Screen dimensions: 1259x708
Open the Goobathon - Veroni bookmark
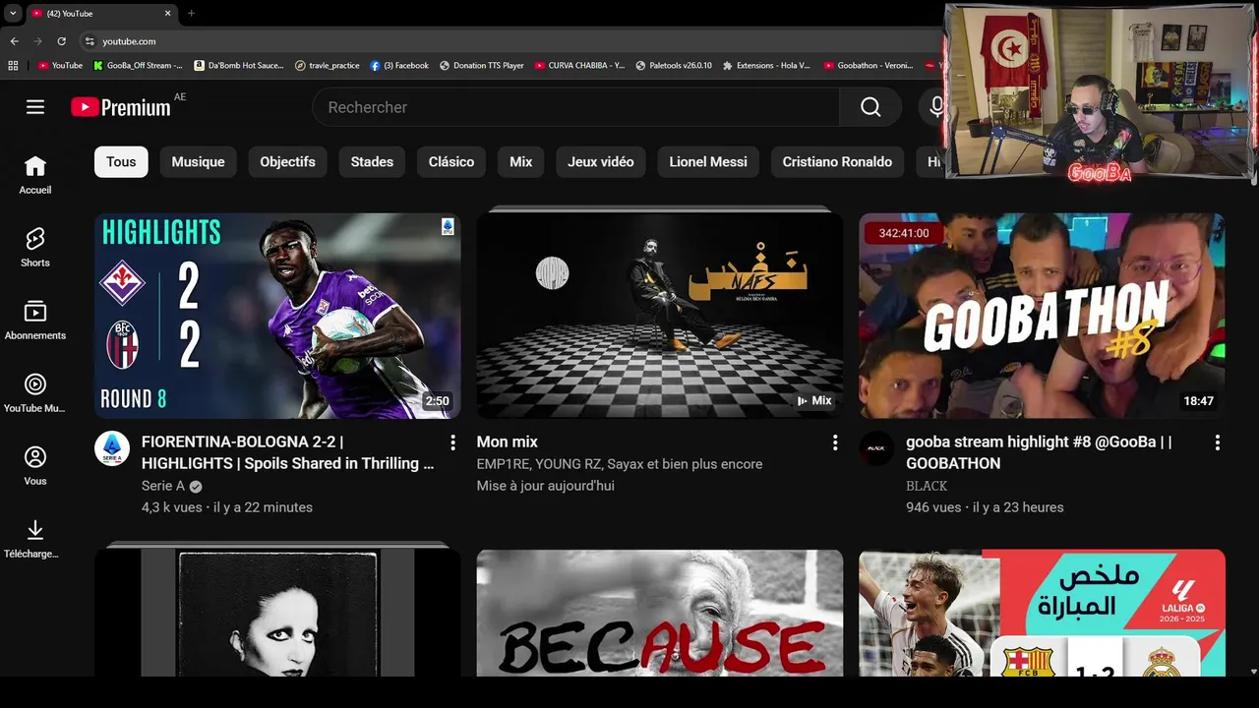(869, 65)
